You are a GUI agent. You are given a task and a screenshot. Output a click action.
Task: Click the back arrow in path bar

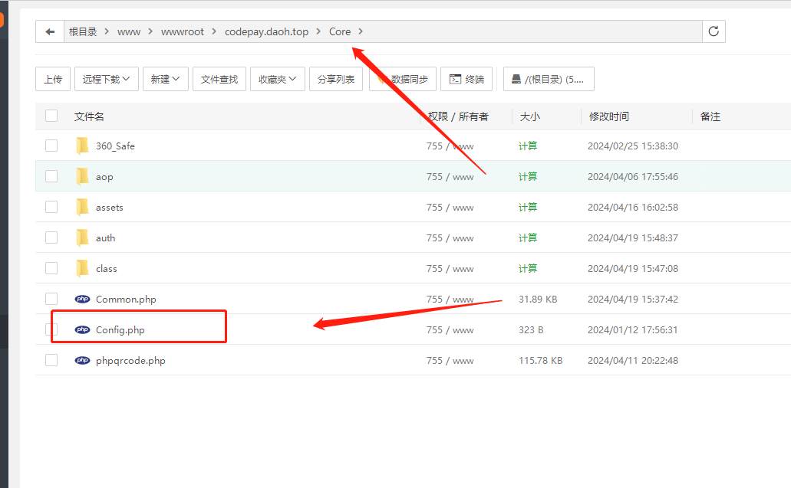(50, 31)
